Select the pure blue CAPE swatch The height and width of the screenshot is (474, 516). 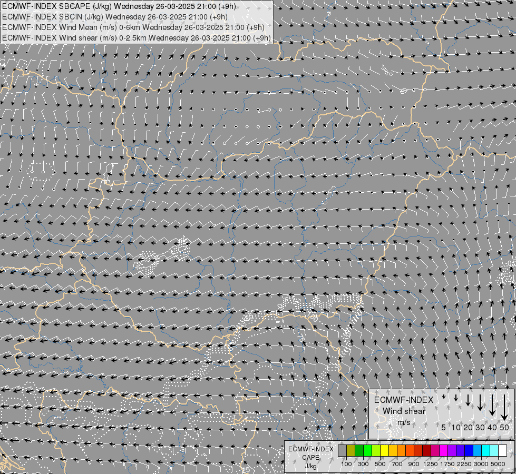click(x=469, y=450)
